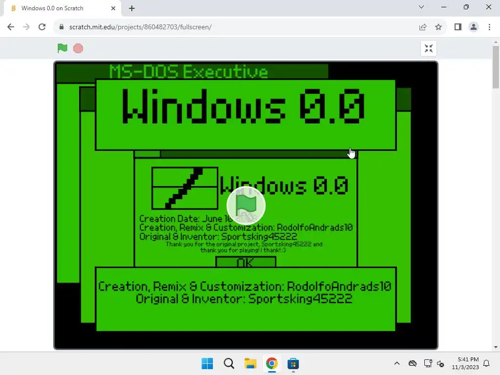This screenshot has width=500, height=375.
Task: Open File Explorer from the taskbar
Action: coord(250,363)
